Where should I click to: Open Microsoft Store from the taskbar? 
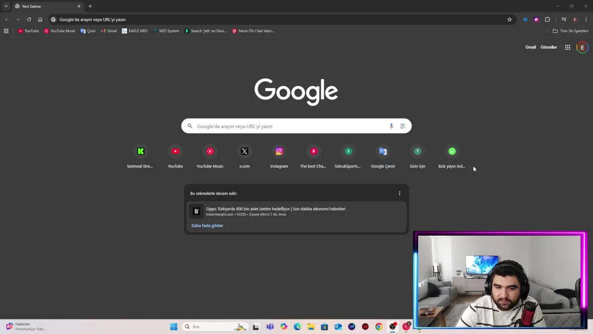(x=324, y=327)
